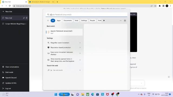Open Jupyter Notebook (anaconda3) best match
This screenshot has width=173, height=97.
(x=64, y=32)
